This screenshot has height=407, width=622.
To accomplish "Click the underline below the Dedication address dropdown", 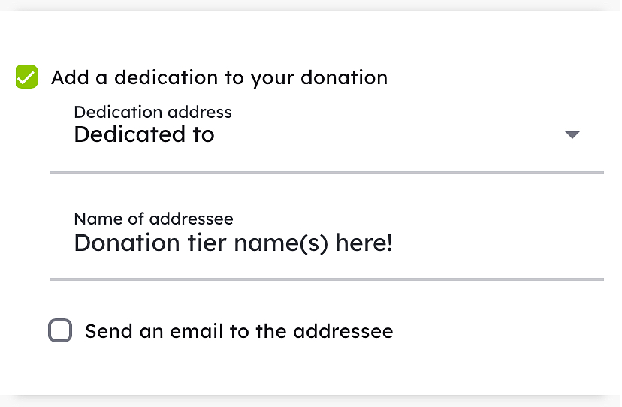I will (x=326, y=173).
